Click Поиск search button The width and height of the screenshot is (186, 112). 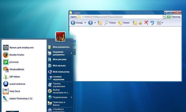pyautogui.click(x=110, y=23)
